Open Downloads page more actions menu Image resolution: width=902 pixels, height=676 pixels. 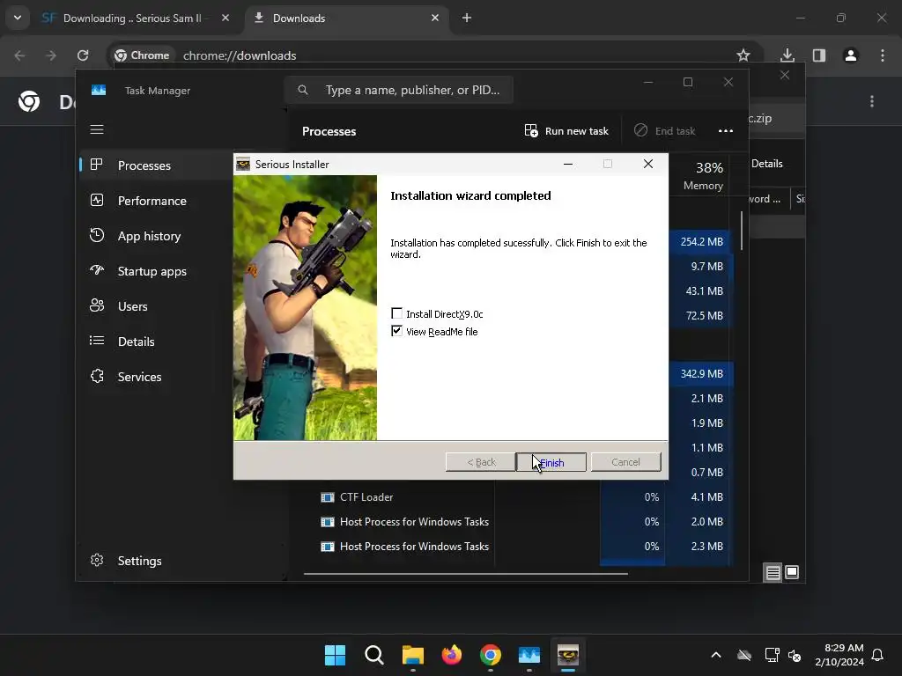(872, 102)
